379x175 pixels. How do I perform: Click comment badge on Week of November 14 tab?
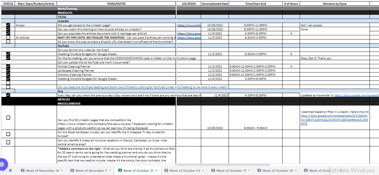[x=23, y=170]
